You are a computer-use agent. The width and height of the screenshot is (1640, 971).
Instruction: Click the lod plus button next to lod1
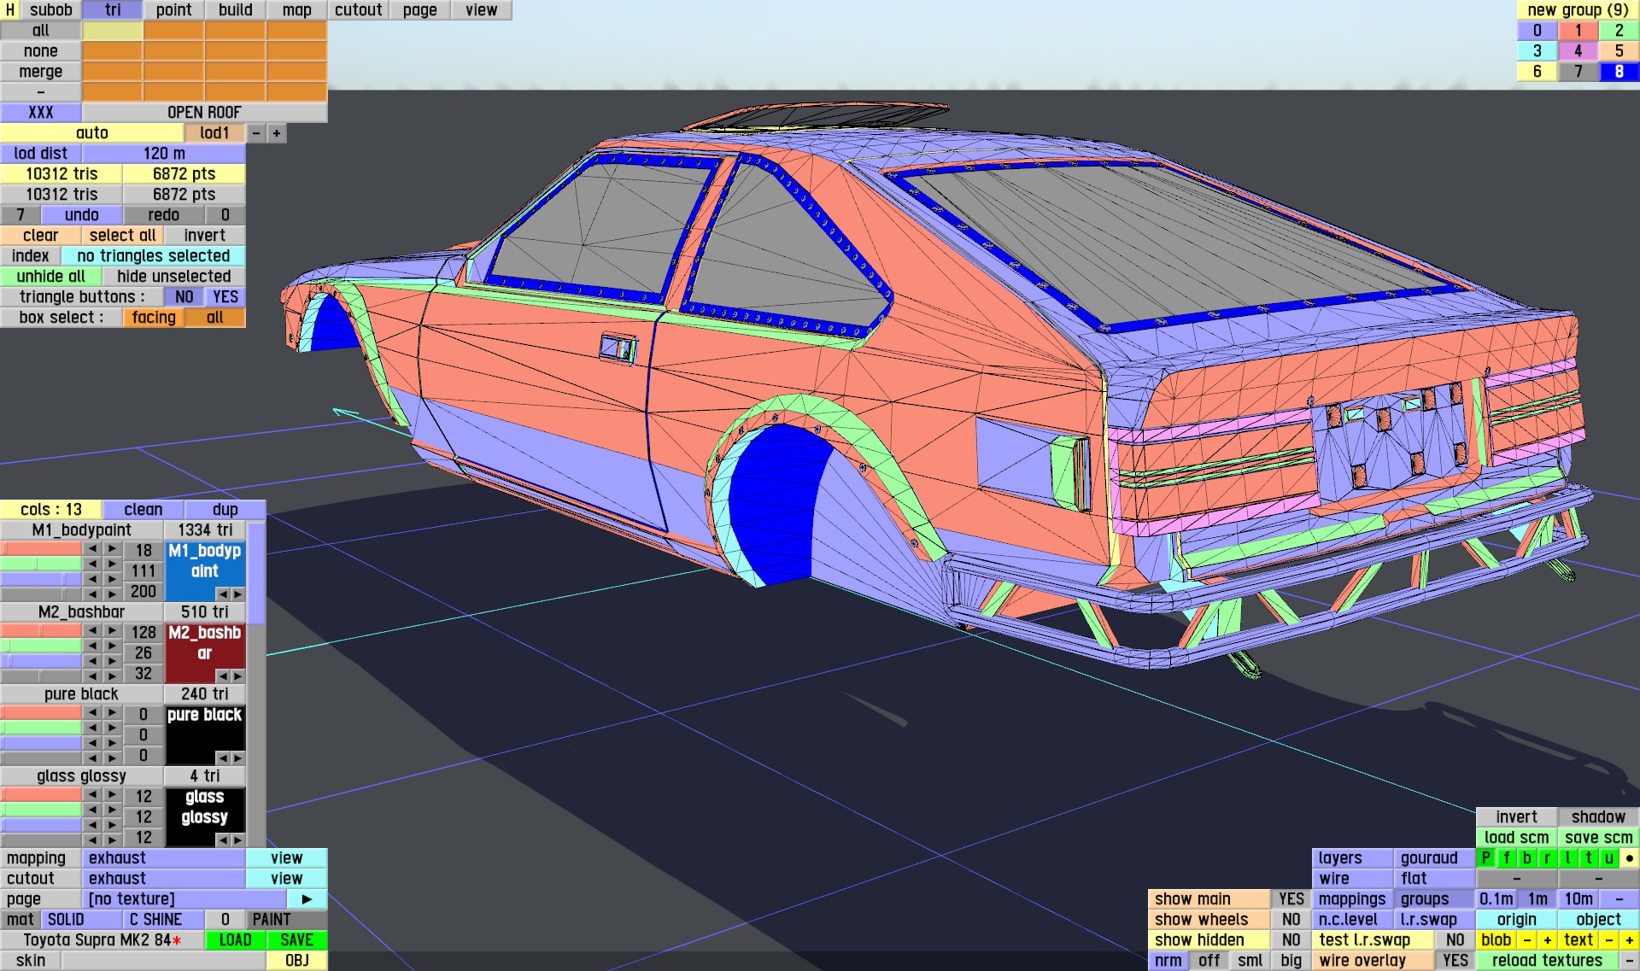pos(276,133)
